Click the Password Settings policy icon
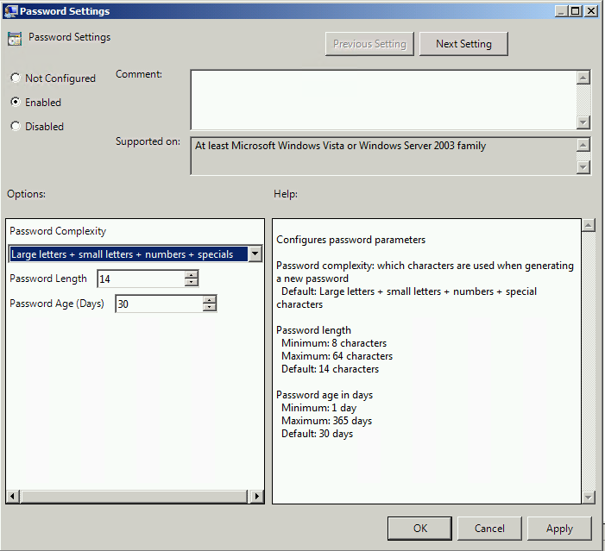Screen dimensions: 605x551 [x=14, y=39]
